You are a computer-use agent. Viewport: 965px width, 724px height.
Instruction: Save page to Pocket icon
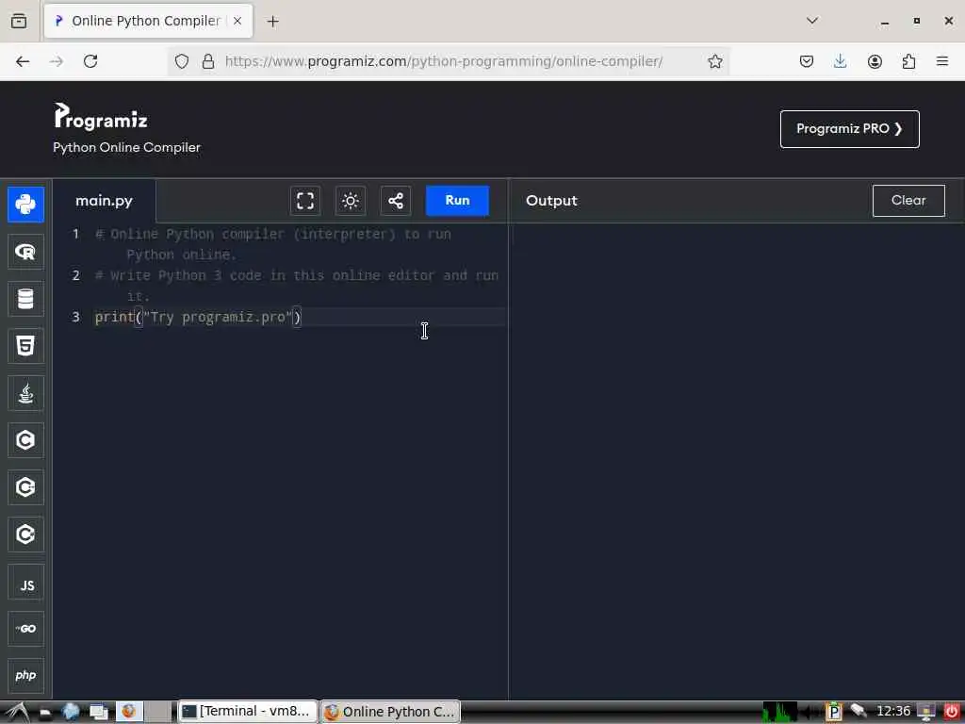click(x=807, y=61)
